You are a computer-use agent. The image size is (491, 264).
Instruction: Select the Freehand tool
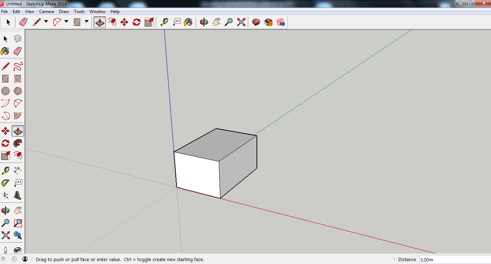click(18, 67)
